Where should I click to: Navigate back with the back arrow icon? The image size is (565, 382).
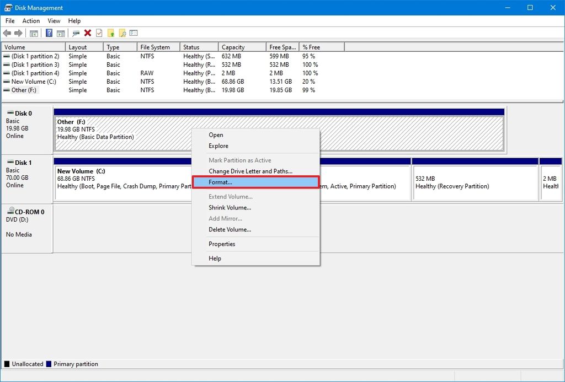(7, 33)
